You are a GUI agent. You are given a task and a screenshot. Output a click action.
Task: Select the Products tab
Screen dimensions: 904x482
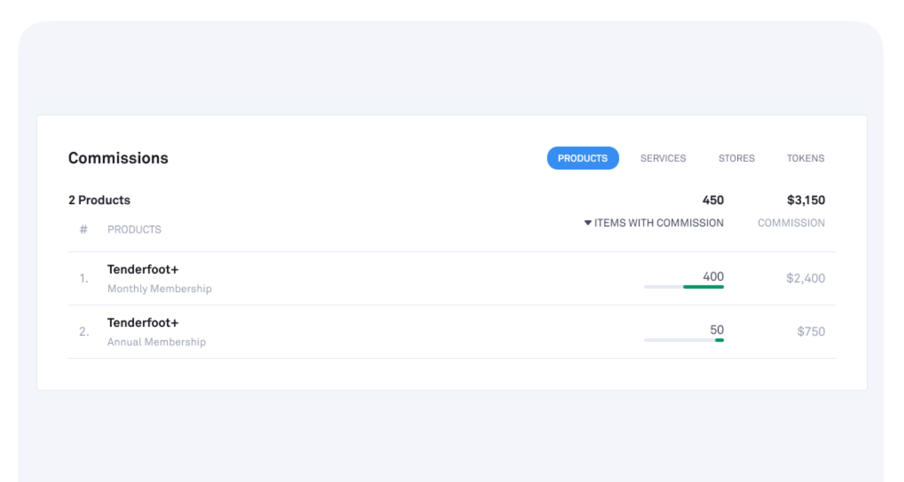[x=583, y=158]
